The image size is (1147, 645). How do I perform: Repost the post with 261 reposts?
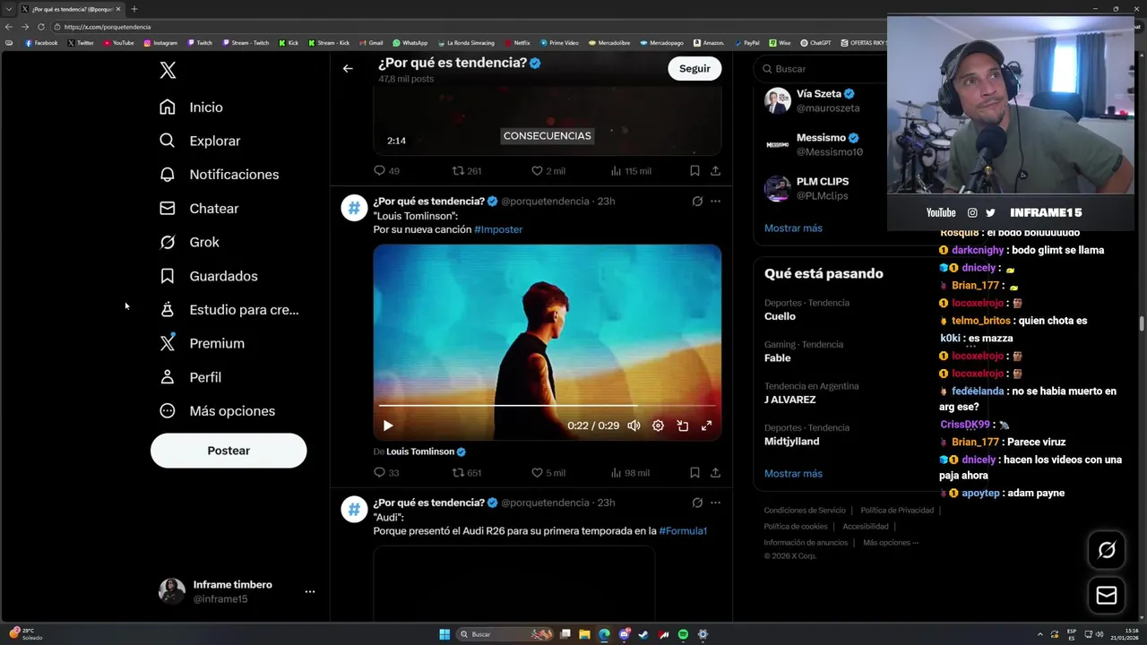click(467, 170)
